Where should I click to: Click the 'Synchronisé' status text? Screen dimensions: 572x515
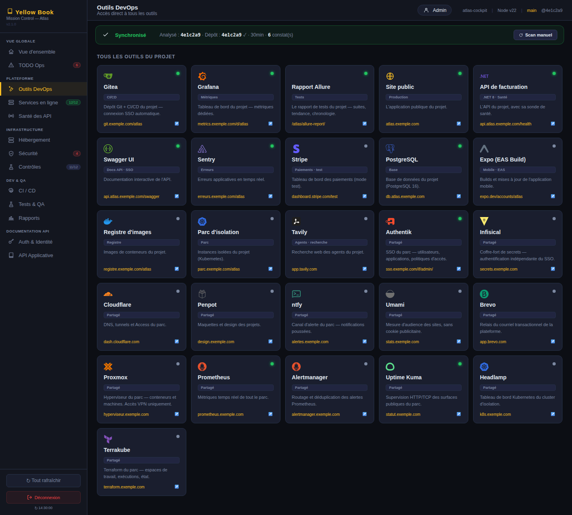[x=130, y=35]
